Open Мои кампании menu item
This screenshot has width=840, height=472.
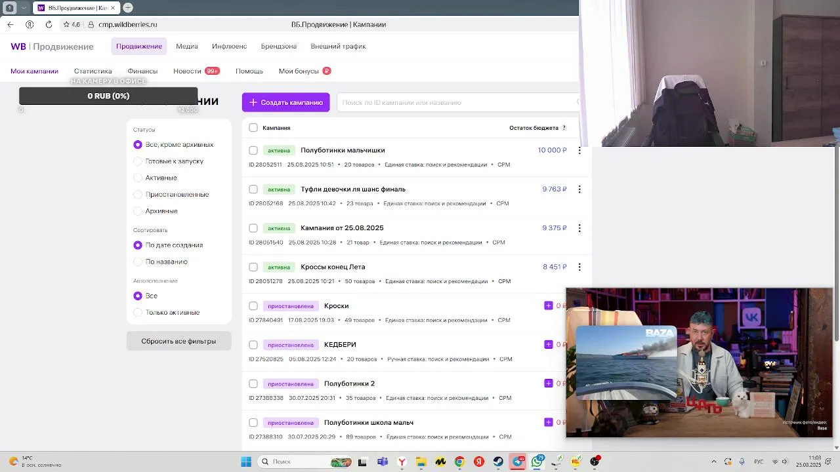point(34,71)
